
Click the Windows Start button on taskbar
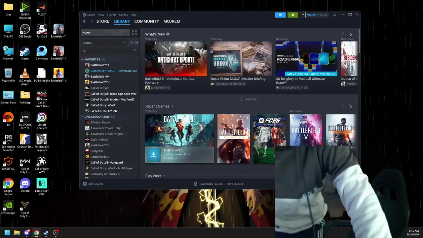(x=7, y=233)
